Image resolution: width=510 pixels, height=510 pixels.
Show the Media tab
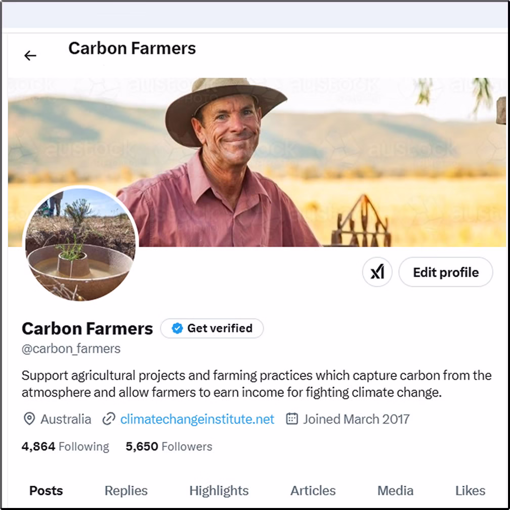coord(395,490)
